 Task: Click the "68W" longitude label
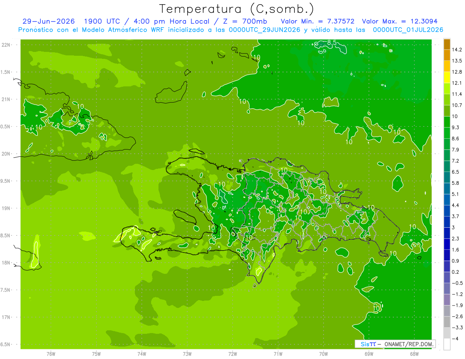tap(414, 354)
